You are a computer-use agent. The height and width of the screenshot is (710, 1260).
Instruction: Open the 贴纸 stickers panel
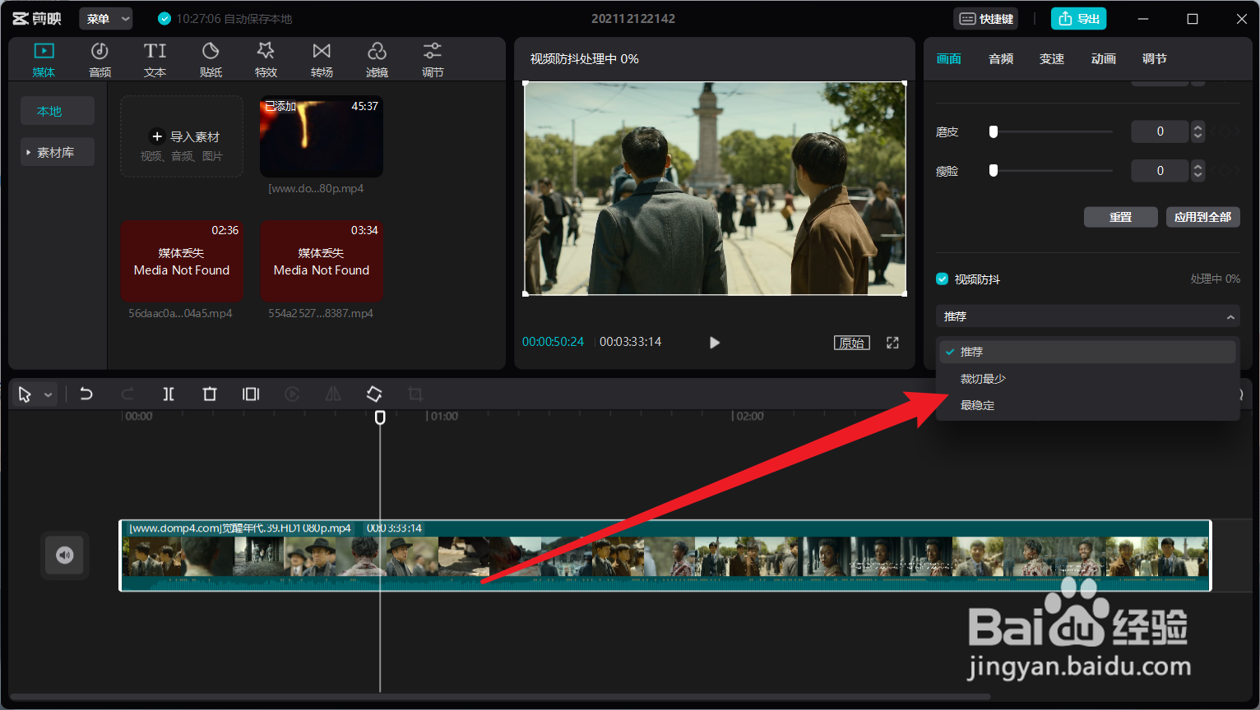point(211,60)
